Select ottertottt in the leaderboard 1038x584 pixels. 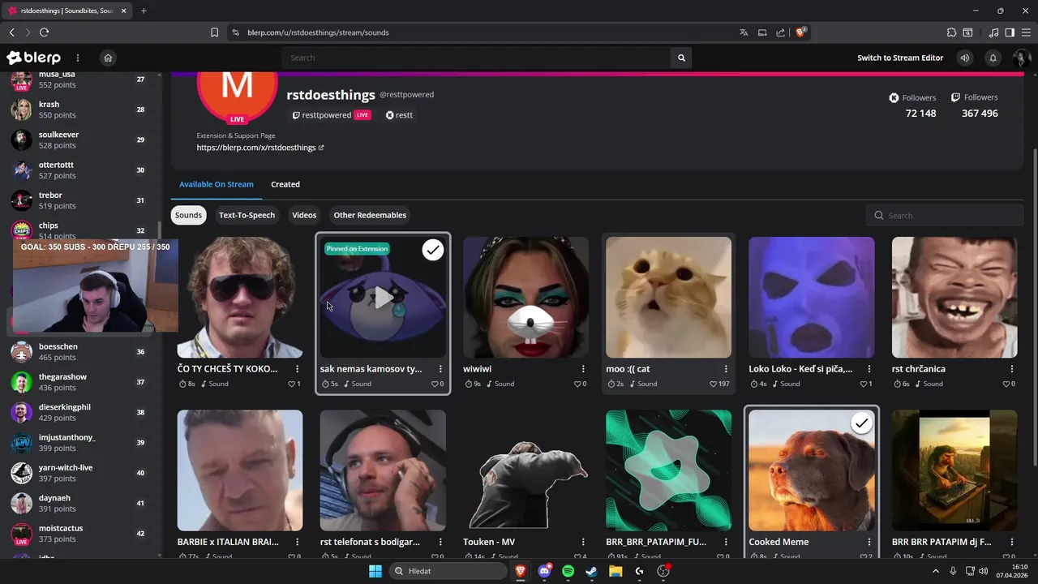[79, 170]
